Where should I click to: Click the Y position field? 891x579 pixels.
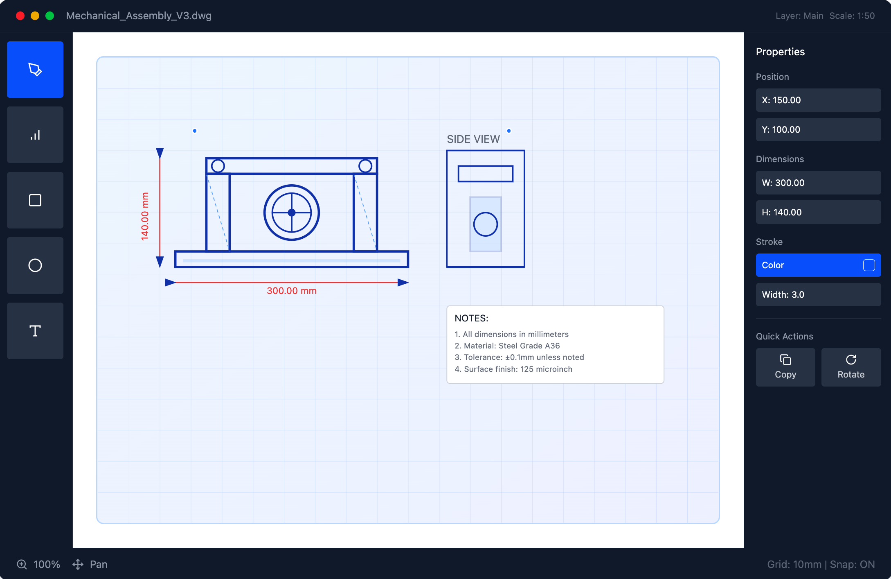818,130
